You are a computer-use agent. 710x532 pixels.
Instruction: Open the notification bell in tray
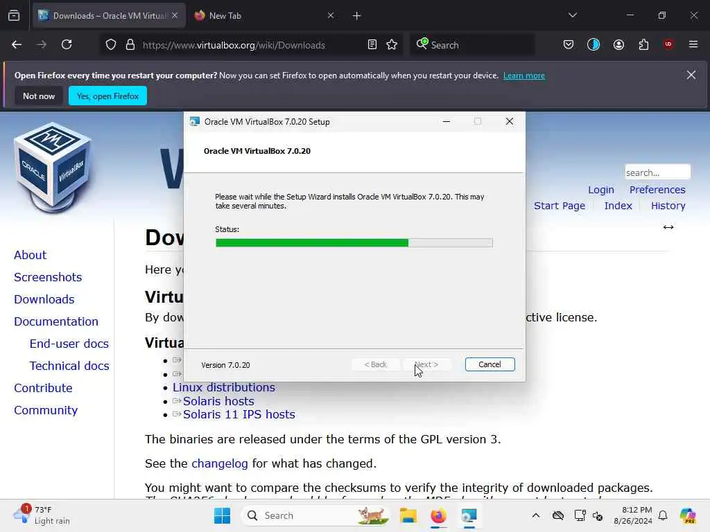pyautogui.click(x=663, y=515)
